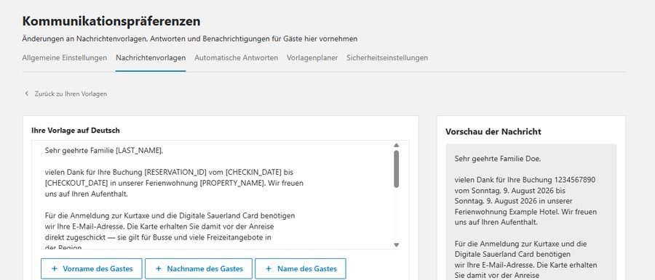The width and height of the screenshot is (655, 280).
Task: Insert Name des Gastes placeholder
Action: (x=301, y=268)
